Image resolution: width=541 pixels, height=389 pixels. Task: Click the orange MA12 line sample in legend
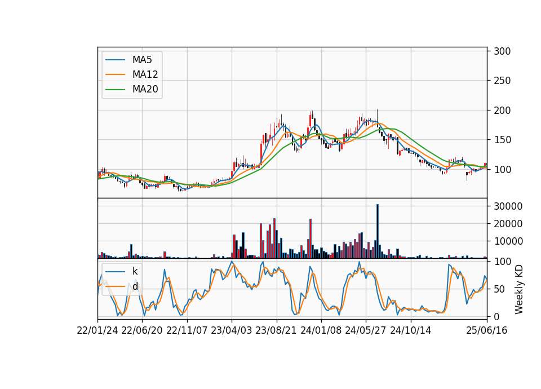pos(115,74)
